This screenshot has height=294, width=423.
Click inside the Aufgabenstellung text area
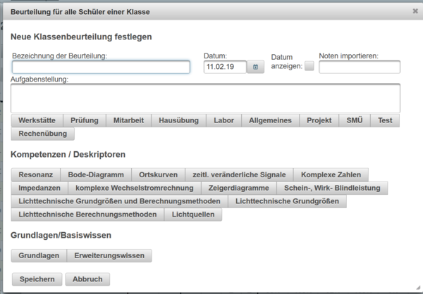tap(205, 98)
